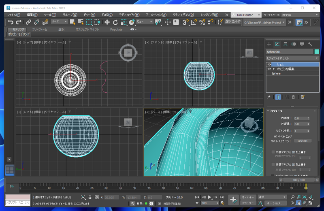This screenshot has height=211, width=324.
Task: Open the Create command panel tab
Action: (269, 44)
